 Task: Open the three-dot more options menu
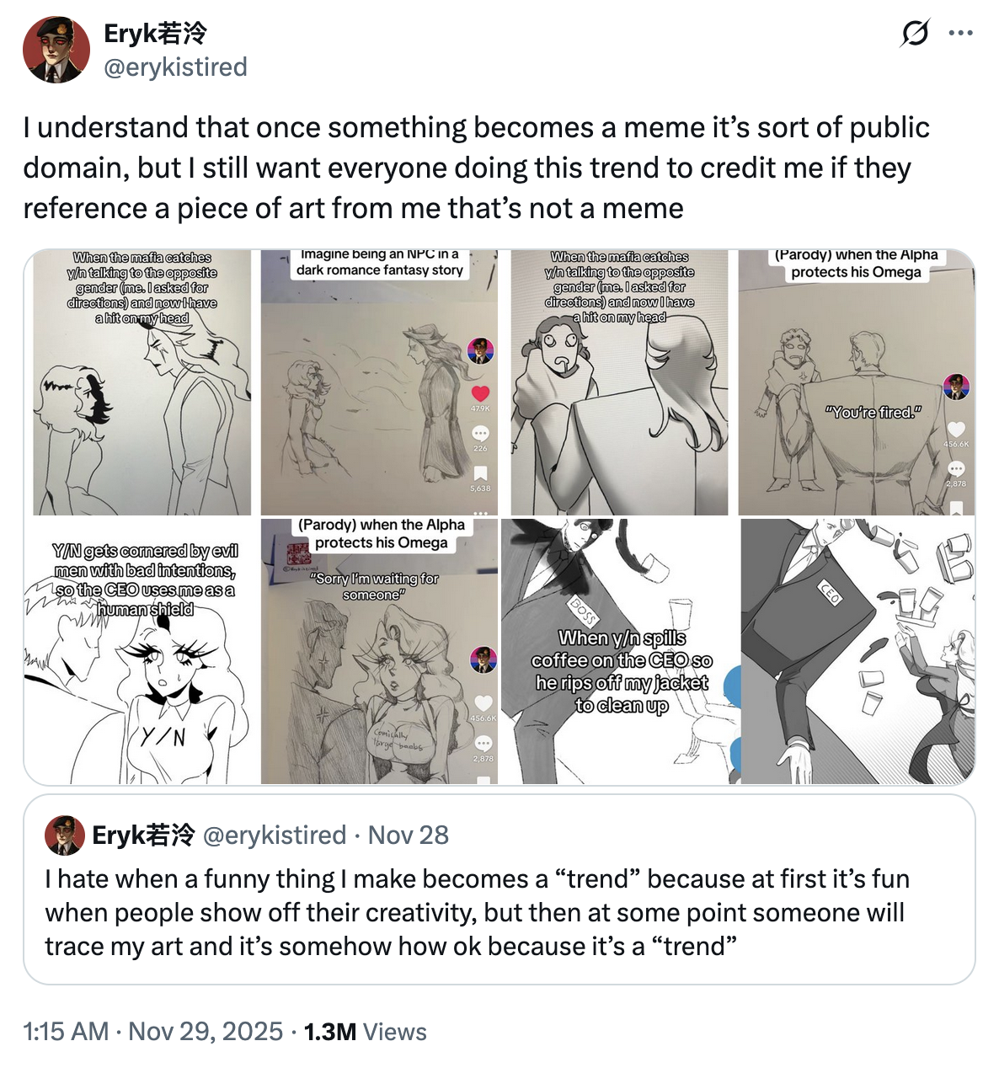coord(960,34)
